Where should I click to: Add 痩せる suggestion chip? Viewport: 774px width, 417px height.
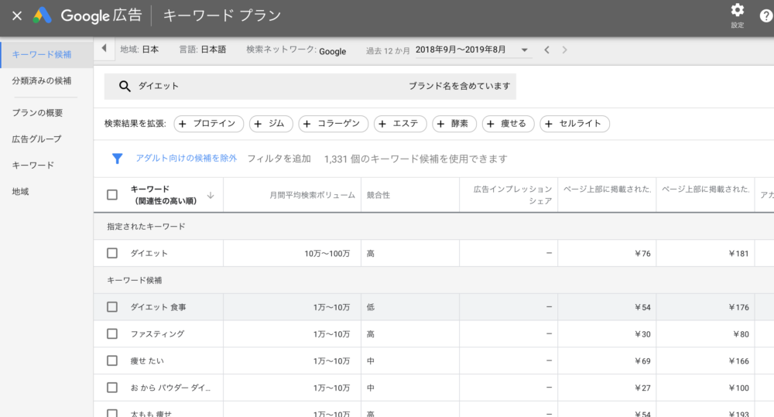[508, 123]
